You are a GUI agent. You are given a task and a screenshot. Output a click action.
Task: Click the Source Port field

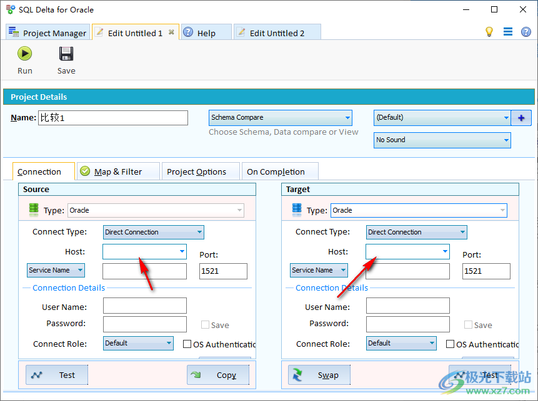pyautogui.click(x=223, y=271)
